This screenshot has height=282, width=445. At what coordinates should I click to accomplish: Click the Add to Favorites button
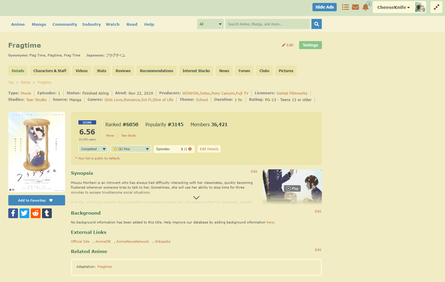click(x=36, y=200)
